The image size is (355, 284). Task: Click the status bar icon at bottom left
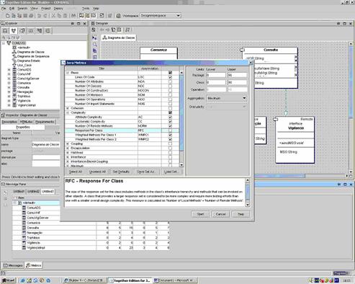3,273
